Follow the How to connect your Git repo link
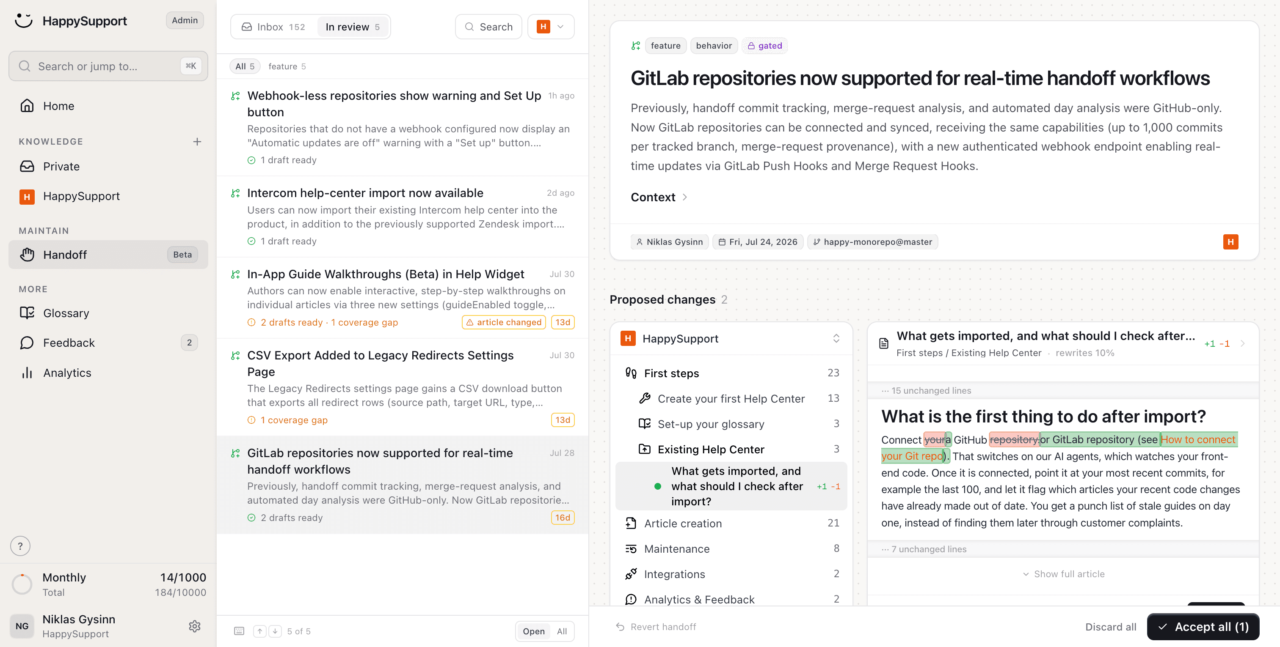Viewport: 1280px width, 647px height. [x=1197, y=439]
